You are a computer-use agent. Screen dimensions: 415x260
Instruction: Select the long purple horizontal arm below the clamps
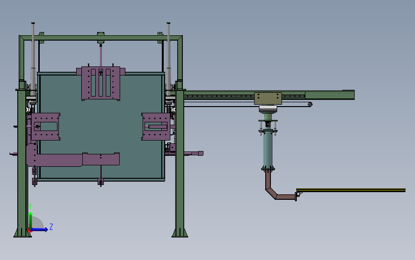point(73,159)
